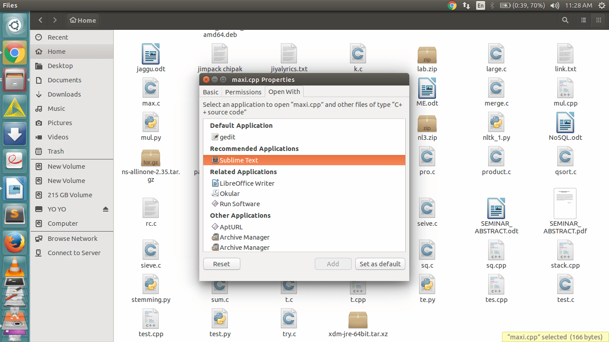609x342 pixels.
Task: Open Trash in the sidebar
Action: point(56,151)
